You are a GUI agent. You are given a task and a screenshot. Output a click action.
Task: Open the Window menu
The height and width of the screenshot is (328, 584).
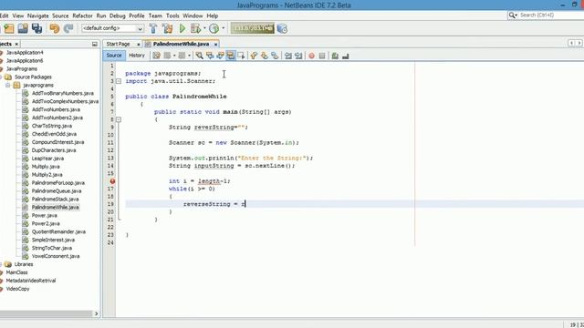point(193,15)
